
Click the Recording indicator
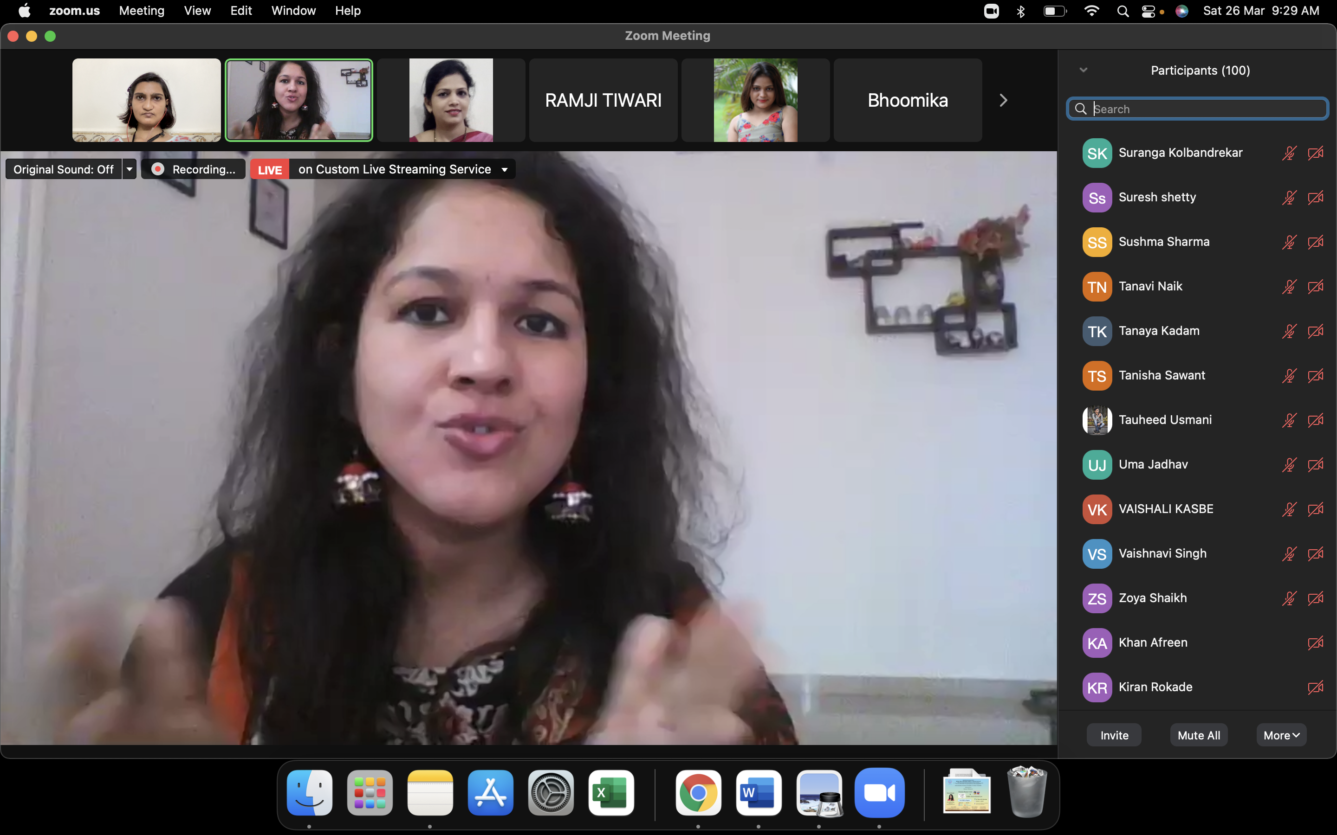pyautogui.click(x=194, y=169)
